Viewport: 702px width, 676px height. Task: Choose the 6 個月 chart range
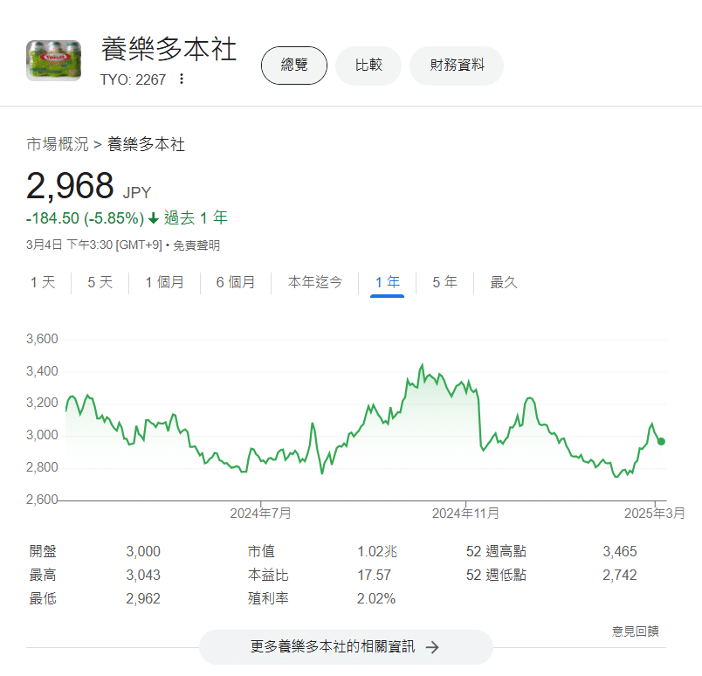[236, 282]
